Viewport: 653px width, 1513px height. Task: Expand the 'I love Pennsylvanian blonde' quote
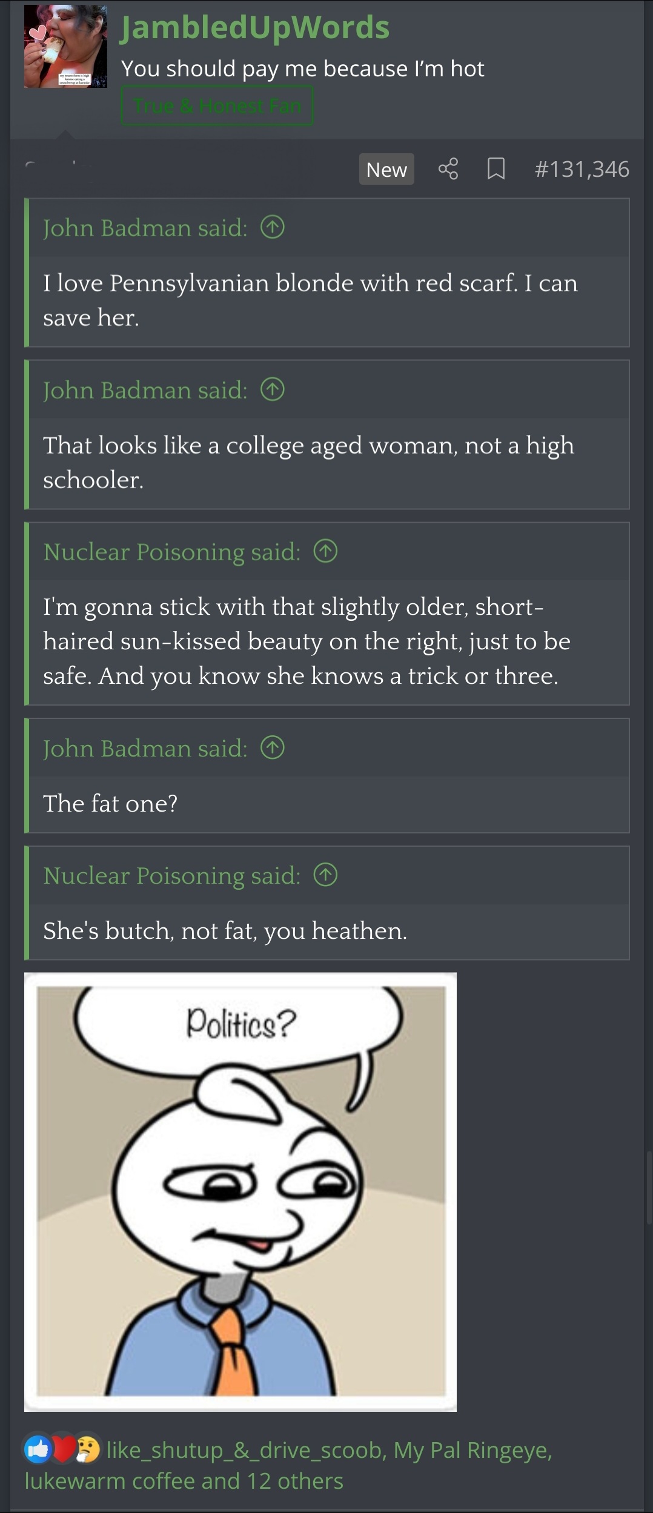[x=327, y=300]
